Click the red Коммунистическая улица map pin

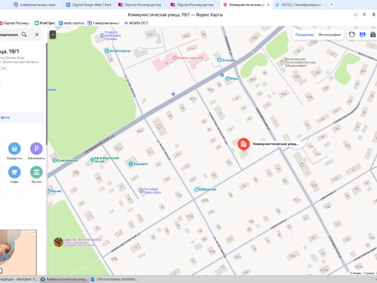243,144
